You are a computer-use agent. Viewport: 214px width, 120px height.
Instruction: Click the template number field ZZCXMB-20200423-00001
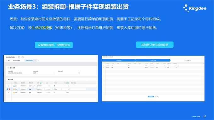19,73
